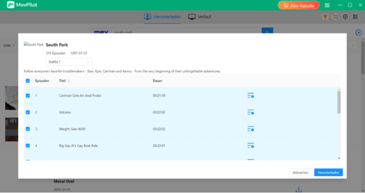Expand the arrow next to select-all checkbox
This screenshot has height=193, width=365.
coord(32,81)
